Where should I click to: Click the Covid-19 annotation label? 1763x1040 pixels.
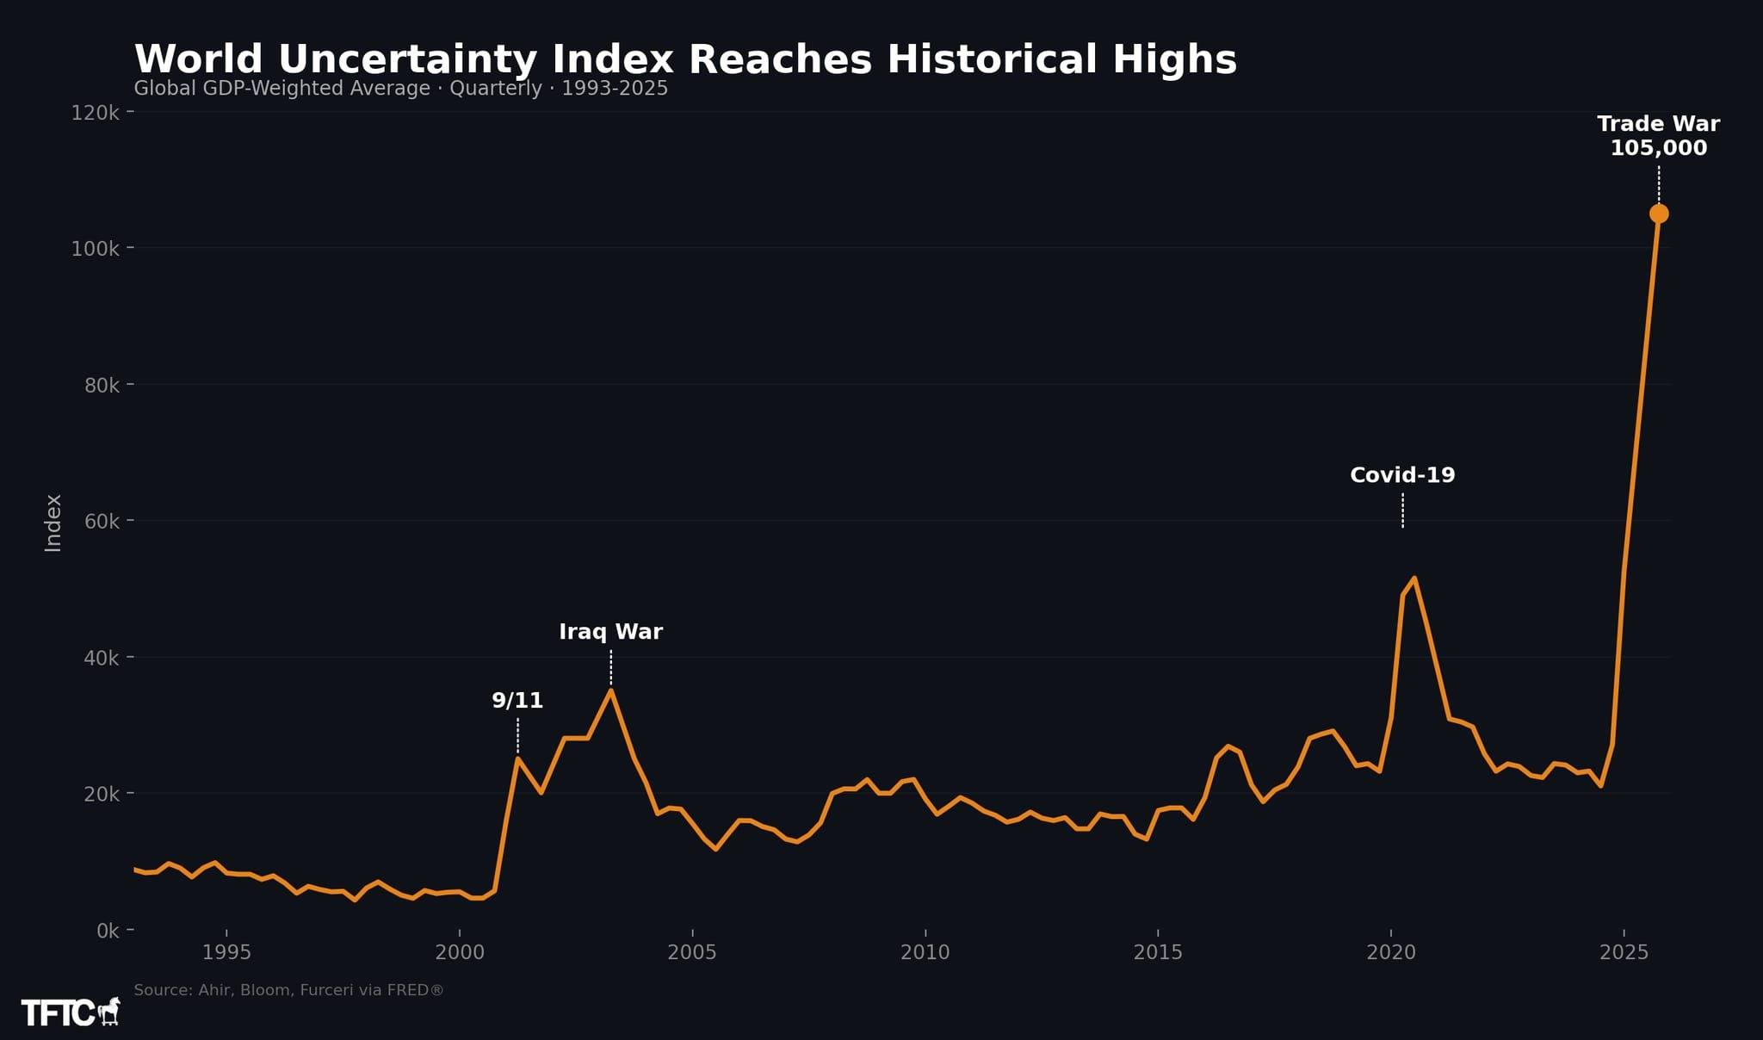click(x=1401, y=475)
